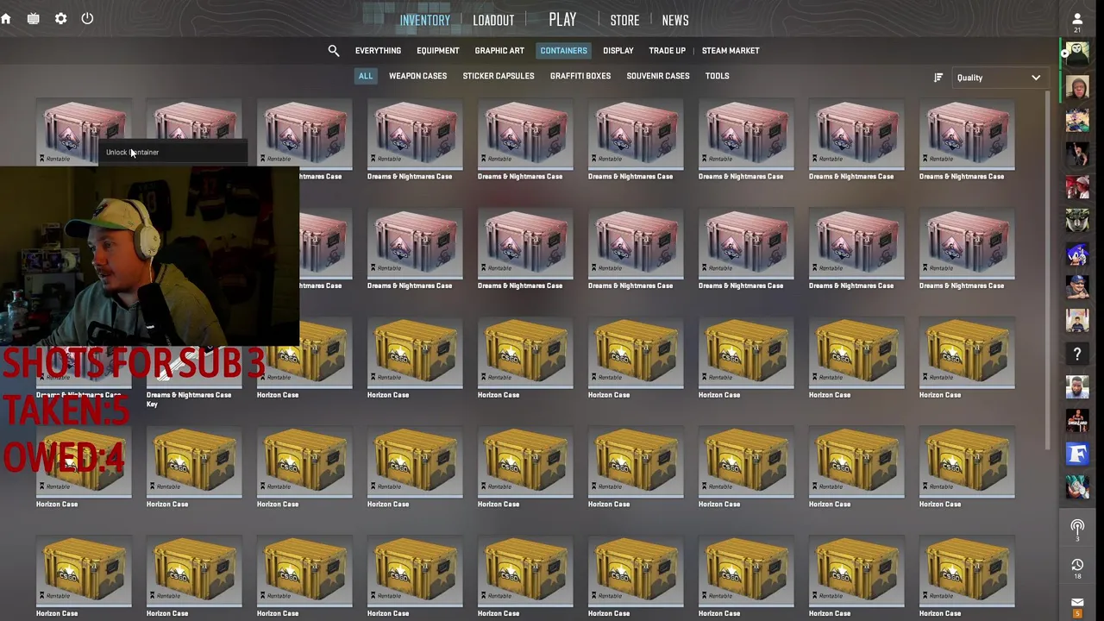This screenshot has width=1104, height=621.
Task: Open the watch matches TV icon
Action: [33, 18]
